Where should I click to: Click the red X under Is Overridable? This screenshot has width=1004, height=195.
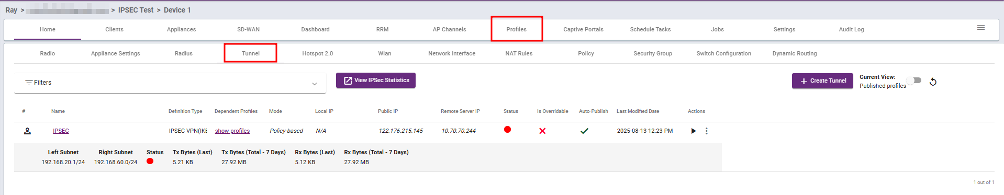pyautogui.click(x=542, y=131)
